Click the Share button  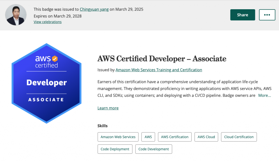(x=242, y=15)
